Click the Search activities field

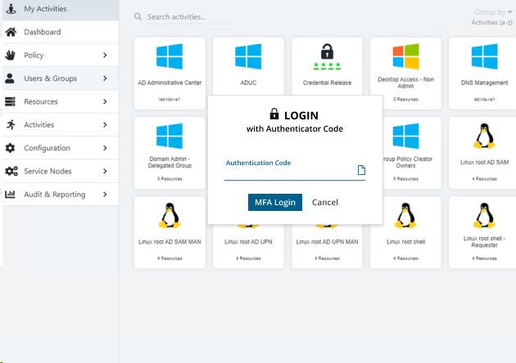pos(190,16)
